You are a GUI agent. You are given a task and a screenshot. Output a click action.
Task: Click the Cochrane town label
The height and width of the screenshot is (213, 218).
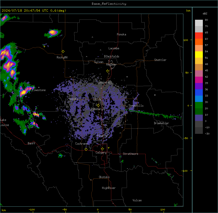pos(81,144)
